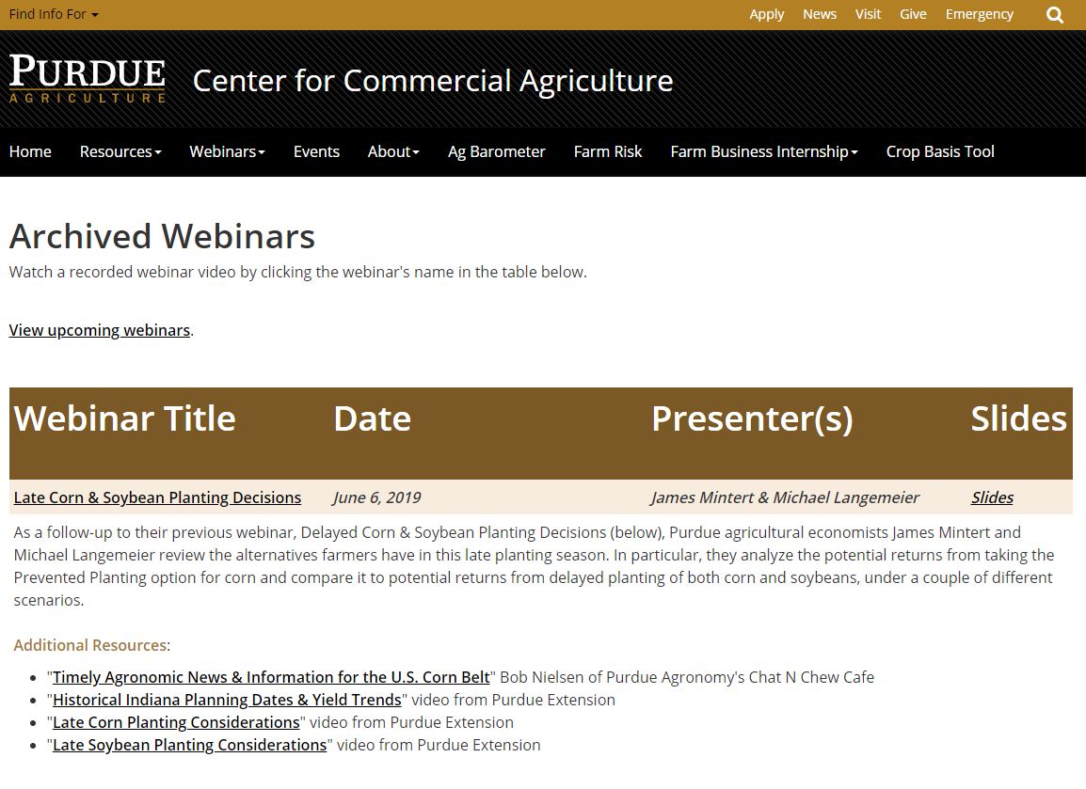Click the Additional Resources label

point(90,645)
